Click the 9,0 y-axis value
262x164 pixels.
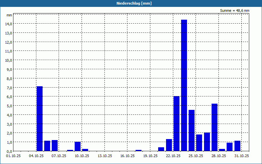[x=9, y=70]
